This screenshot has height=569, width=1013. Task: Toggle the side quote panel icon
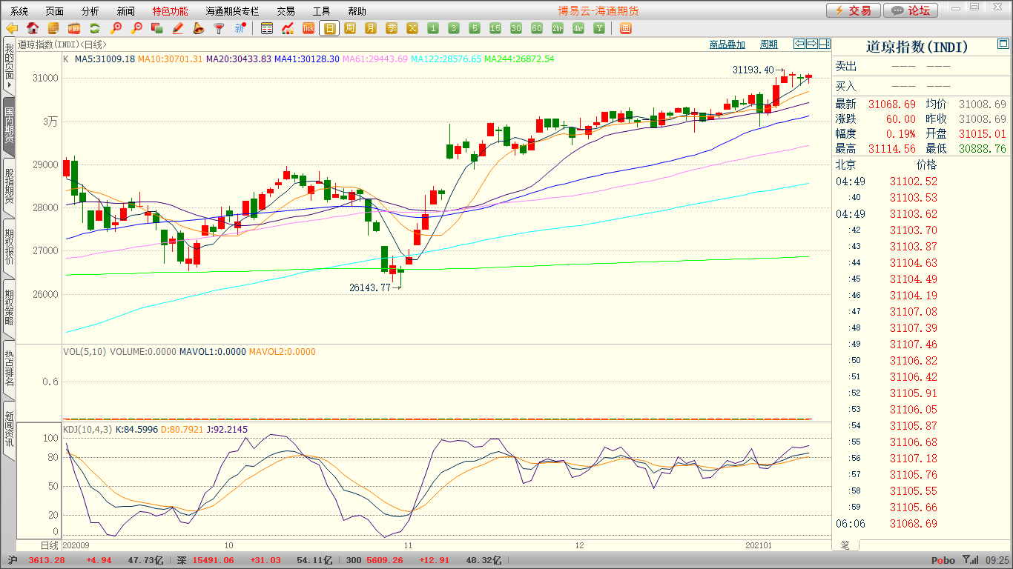[824, 44]
